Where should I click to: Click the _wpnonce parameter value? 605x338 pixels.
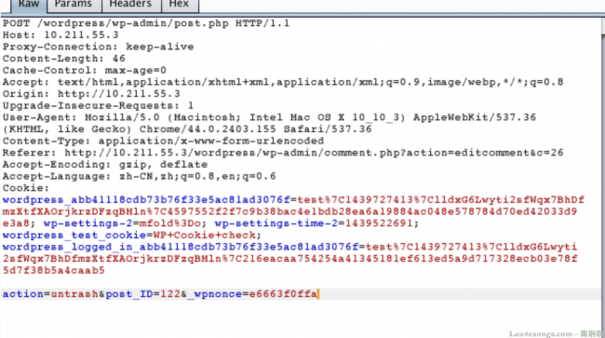click(283, 294)
